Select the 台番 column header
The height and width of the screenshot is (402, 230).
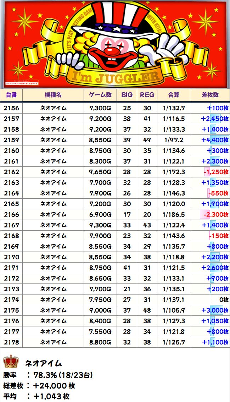pyautogui.click(x=12, y=95)
